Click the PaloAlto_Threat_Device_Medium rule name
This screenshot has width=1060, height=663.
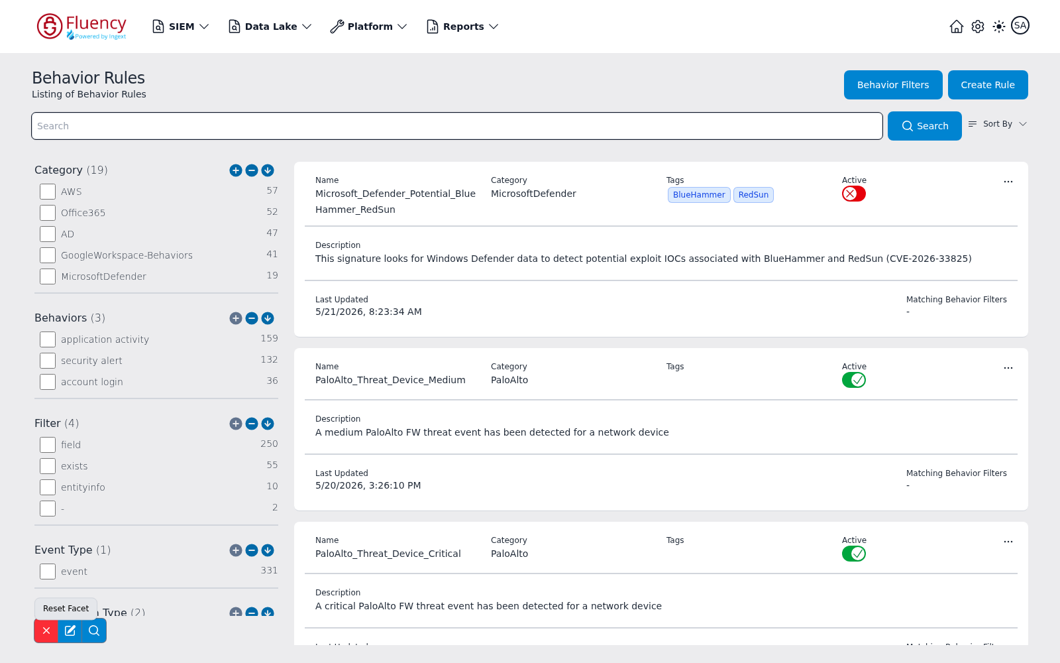(390, 380)
